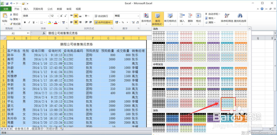Switch to the Review (审阅) tab
Screen dimensions: 277x135
click(69, 9)
